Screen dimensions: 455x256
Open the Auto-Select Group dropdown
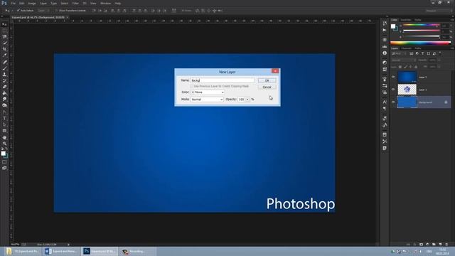[x=43, y=11]
